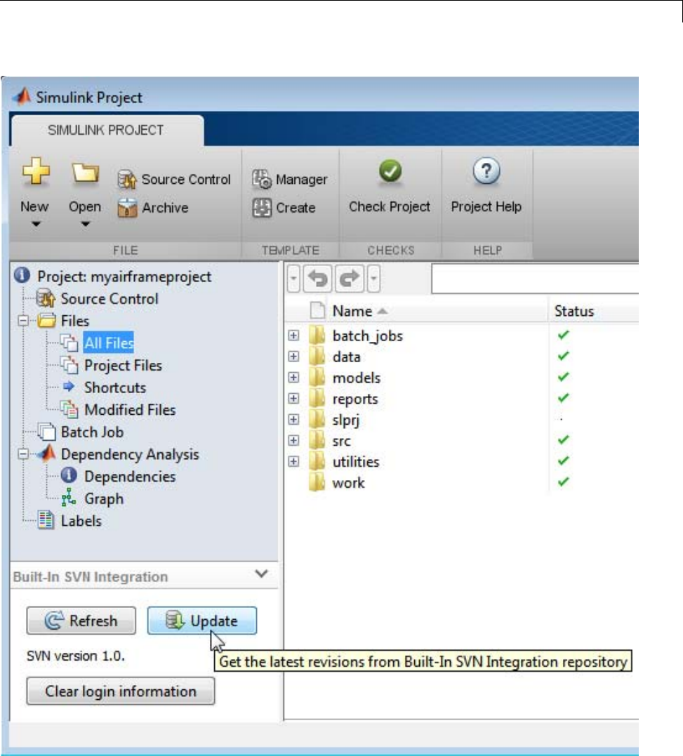Select Source Control in project tree
The width and height of the screenshot is (683, 756).
coord(110,299)
